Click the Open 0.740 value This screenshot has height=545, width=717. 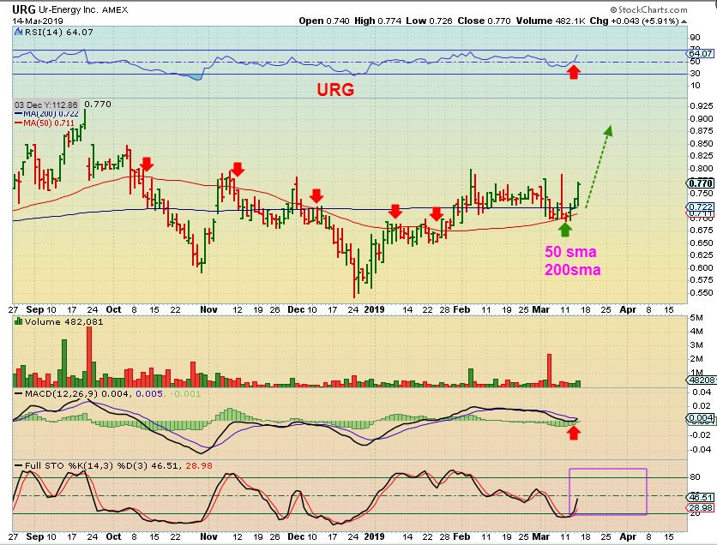324,21
